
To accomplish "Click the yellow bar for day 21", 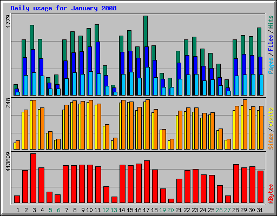I will click(x=177, y=132).
